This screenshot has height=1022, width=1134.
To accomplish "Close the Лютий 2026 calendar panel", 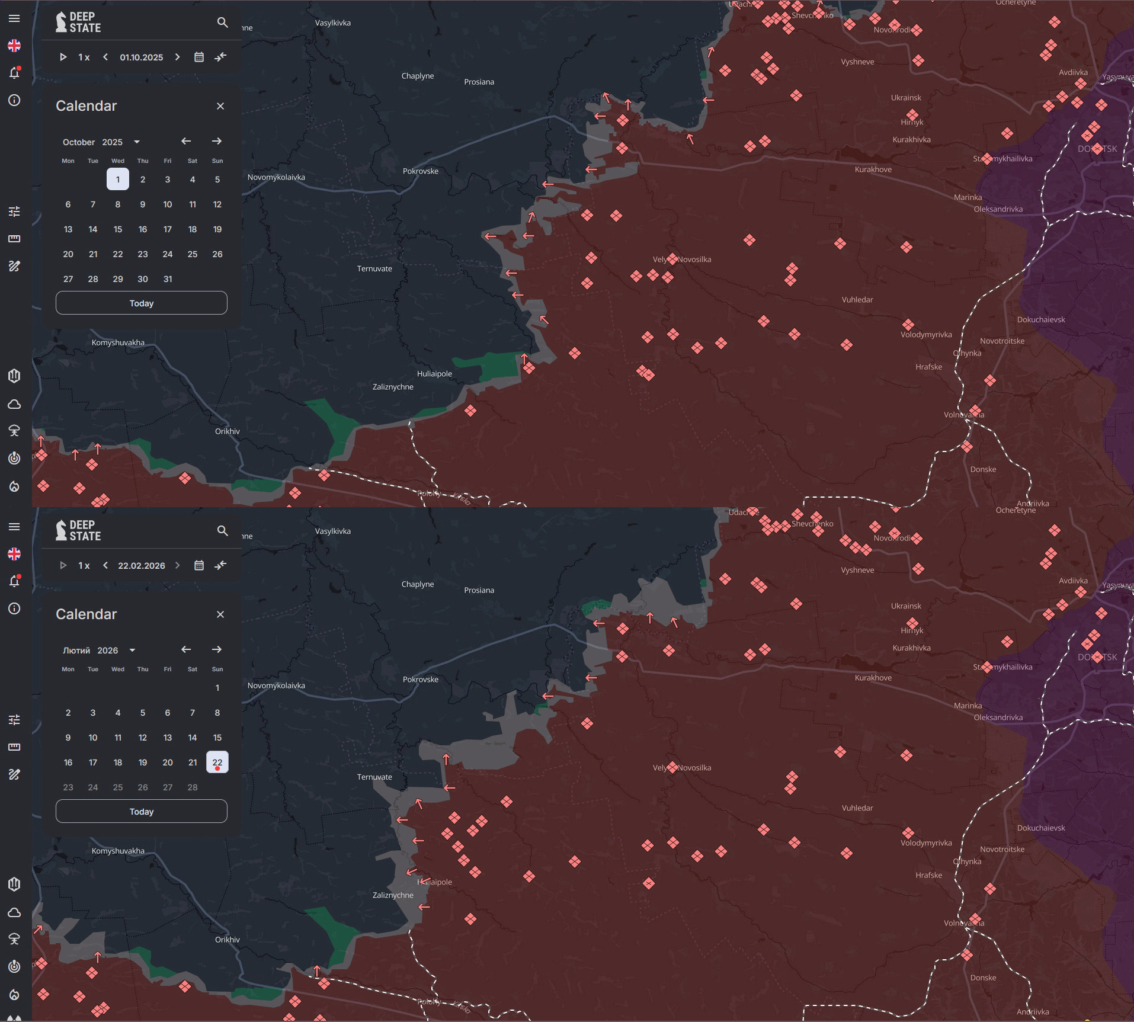I will click(x=220, y=614).
